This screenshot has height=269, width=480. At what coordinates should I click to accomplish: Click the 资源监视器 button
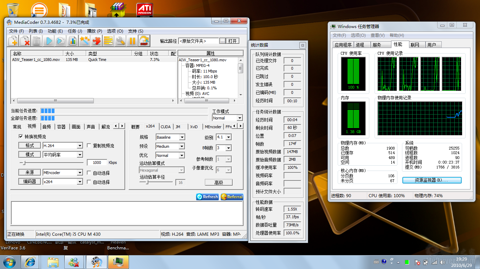click(432, 180)
